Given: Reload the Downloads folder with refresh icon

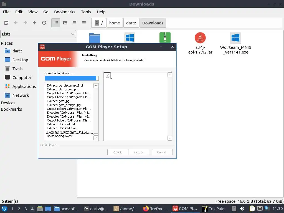Looking at the screenshot, I should pos(44,23).
